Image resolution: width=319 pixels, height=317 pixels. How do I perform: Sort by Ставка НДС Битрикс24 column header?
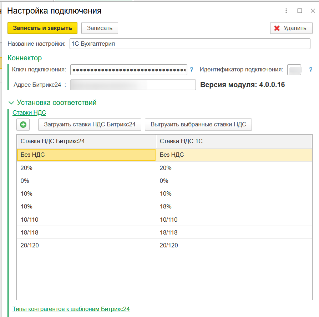(86, 141)
